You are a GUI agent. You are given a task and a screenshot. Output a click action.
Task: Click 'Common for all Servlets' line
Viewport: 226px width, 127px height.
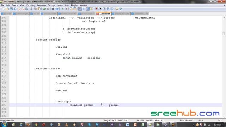75,83
